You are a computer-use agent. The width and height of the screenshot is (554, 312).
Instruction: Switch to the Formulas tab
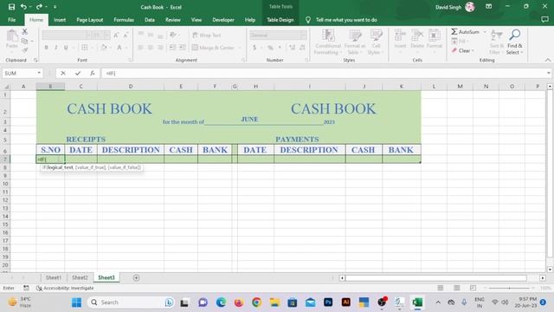(x=124, y=20)
